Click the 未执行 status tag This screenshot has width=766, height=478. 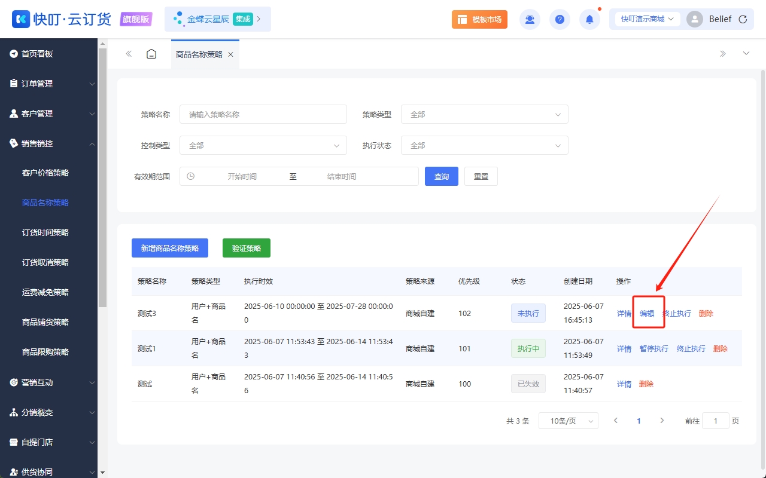point(528,313)
